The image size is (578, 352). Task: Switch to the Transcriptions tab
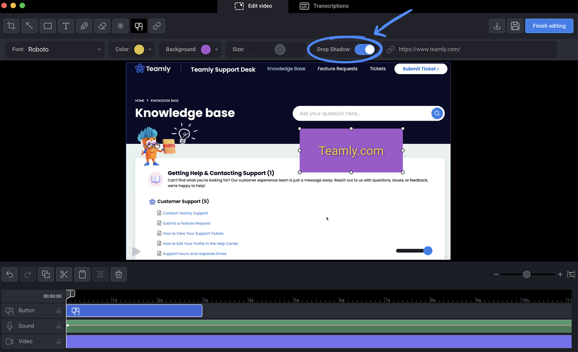point(324,6)
